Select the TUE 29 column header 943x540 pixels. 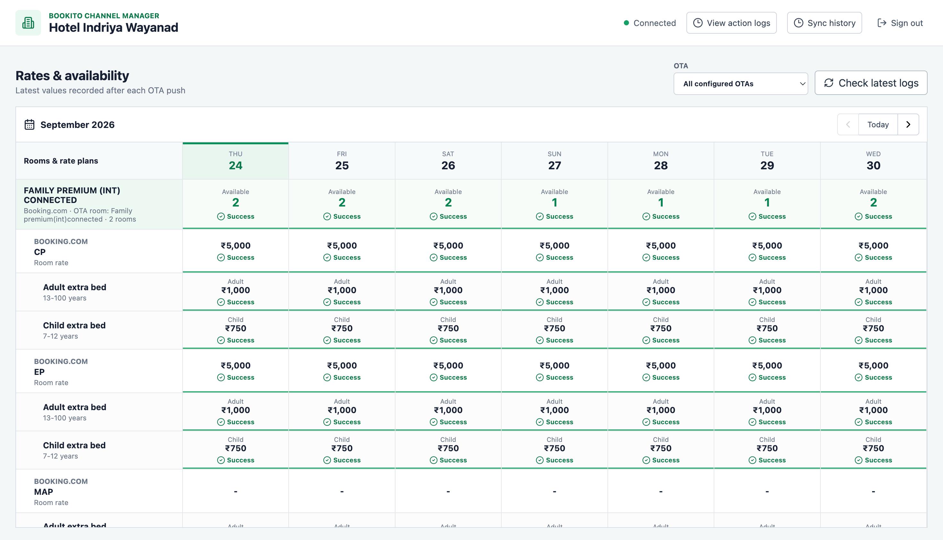point(767,161)
